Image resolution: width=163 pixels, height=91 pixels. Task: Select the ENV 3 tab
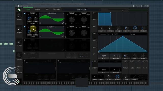pyautogui.click(x=94, y=27)
